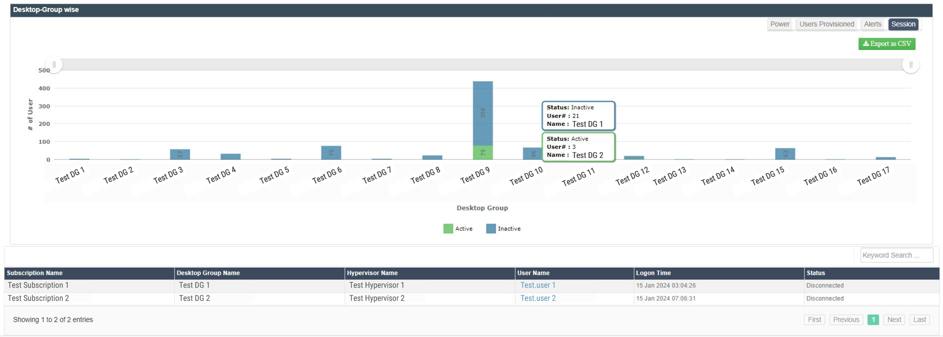
Task: Click the Next pagination button
Action: click(894, 320)
